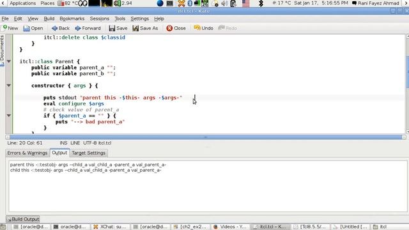409x230 pixels.
Task: Click the '# check value of parent_a' comment
Action: tap(81, 109)
